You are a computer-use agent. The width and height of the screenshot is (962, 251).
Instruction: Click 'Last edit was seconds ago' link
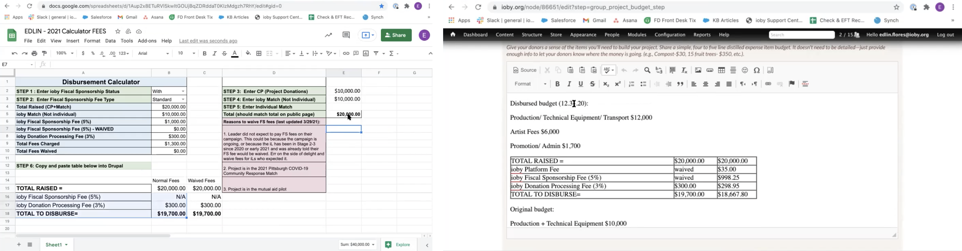pyautogui.click(x=208, y=41)
